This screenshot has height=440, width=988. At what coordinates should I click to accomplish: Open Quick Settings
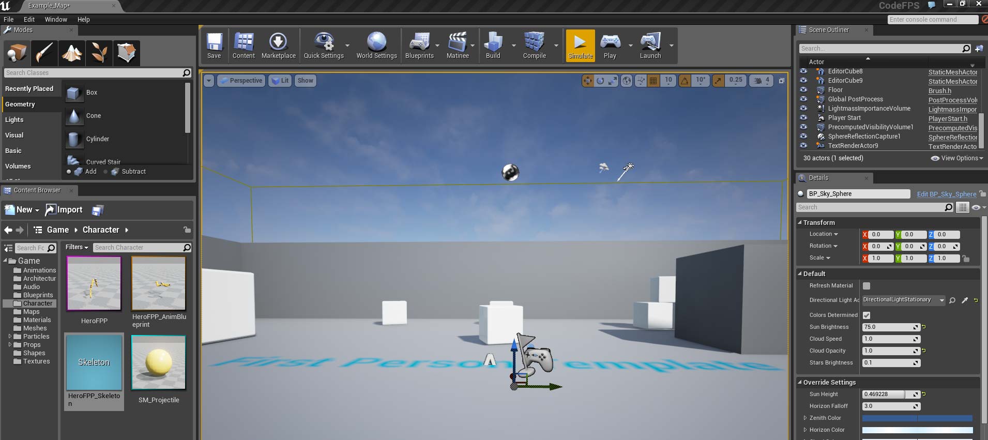324,46
